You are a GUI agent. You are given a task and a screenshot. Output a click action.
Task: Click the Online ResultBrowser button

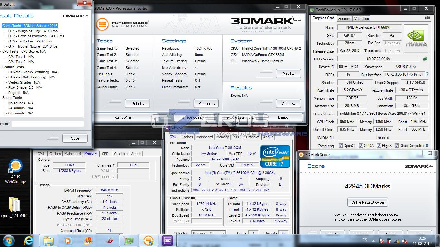[x=368, y=202]
